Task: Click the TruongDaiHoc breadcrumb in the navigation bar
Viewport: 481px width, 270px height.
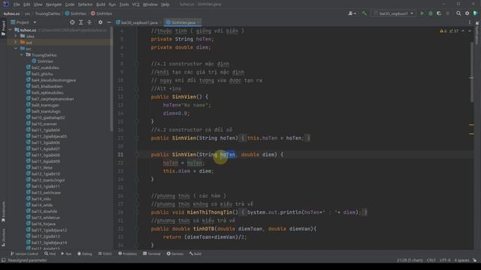Action: point(47,13)
